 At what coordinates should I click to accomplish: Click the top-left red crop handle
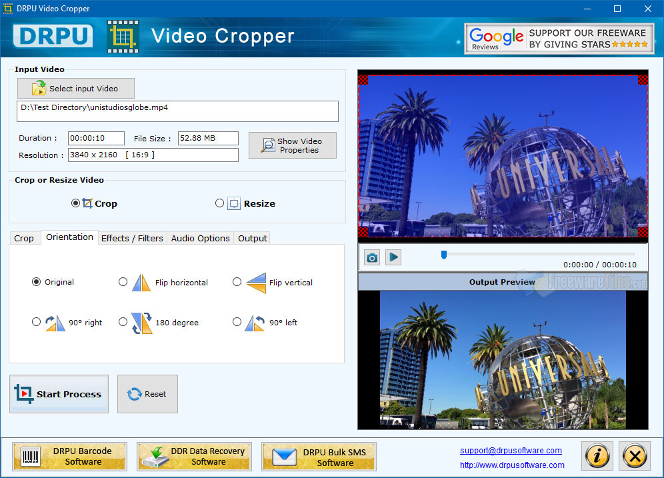pyautogui.click(x=363, y=79)
